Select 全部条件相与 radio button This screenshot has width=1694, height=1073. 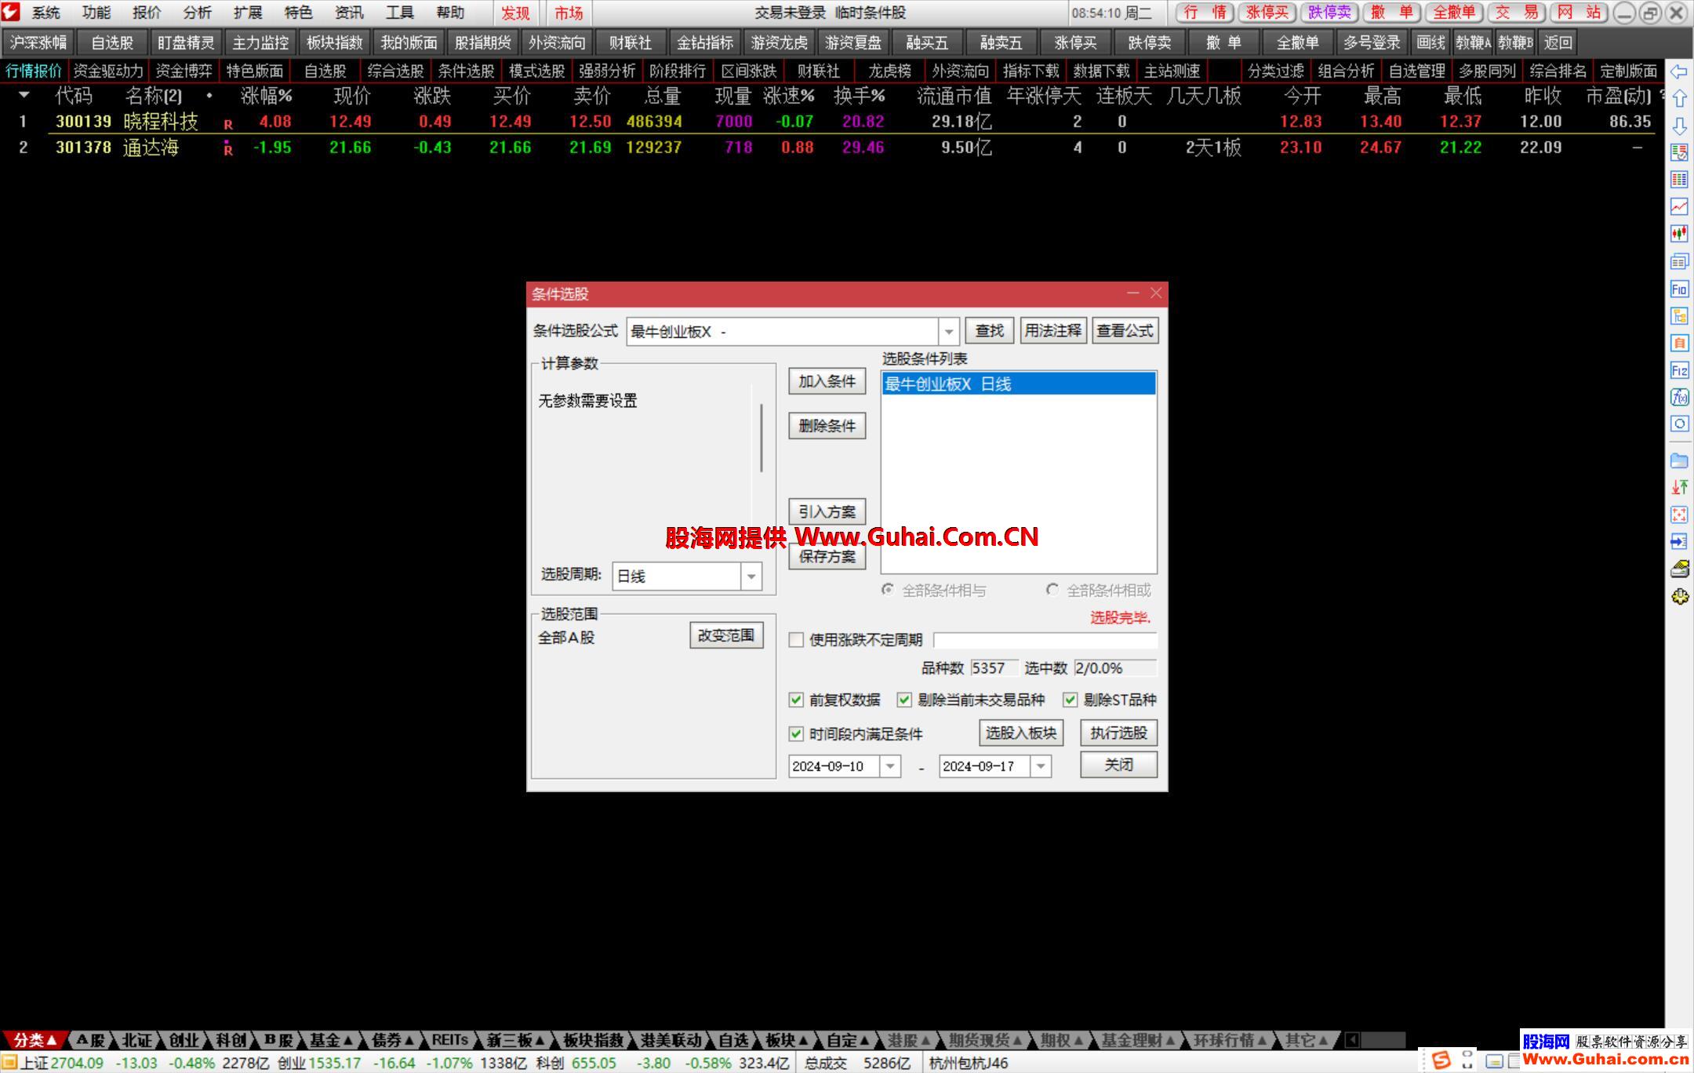point(888,590)
